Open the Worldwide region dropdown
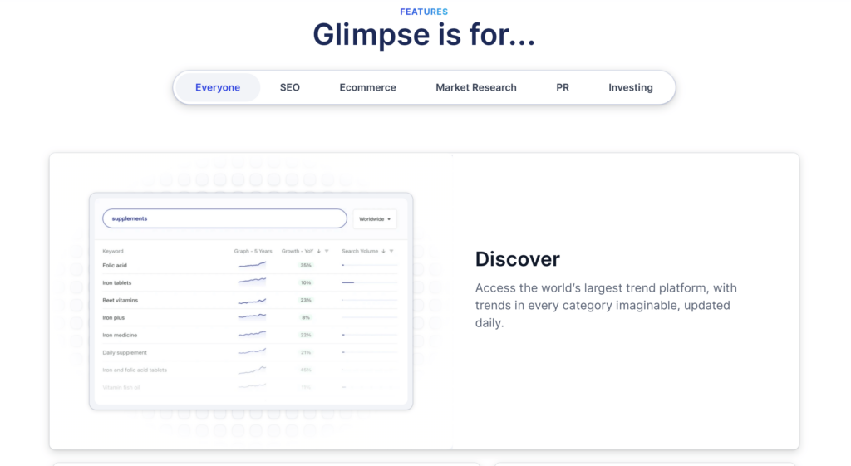This screenshot has width=851, height=466. point(375,219)
